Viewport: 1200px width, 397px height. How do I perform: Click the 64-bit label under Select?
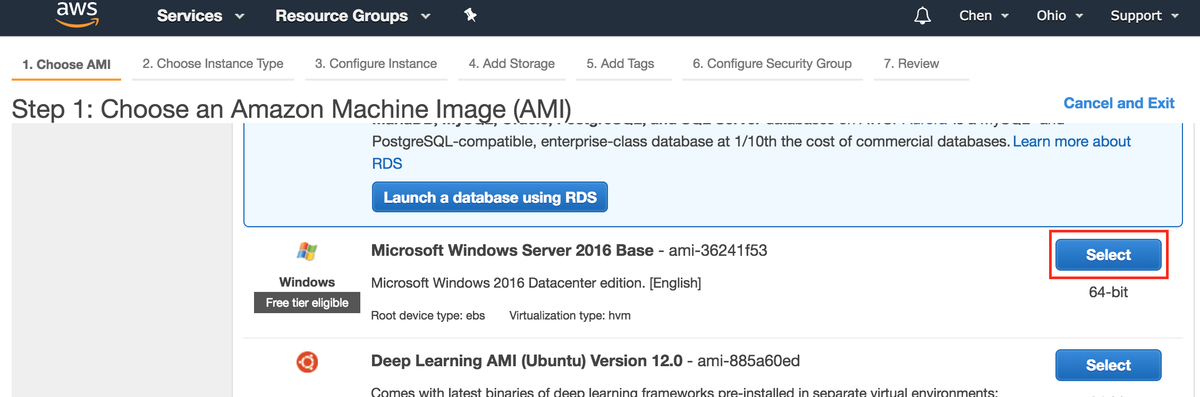pyautogui.click(x=1108, y=292)
